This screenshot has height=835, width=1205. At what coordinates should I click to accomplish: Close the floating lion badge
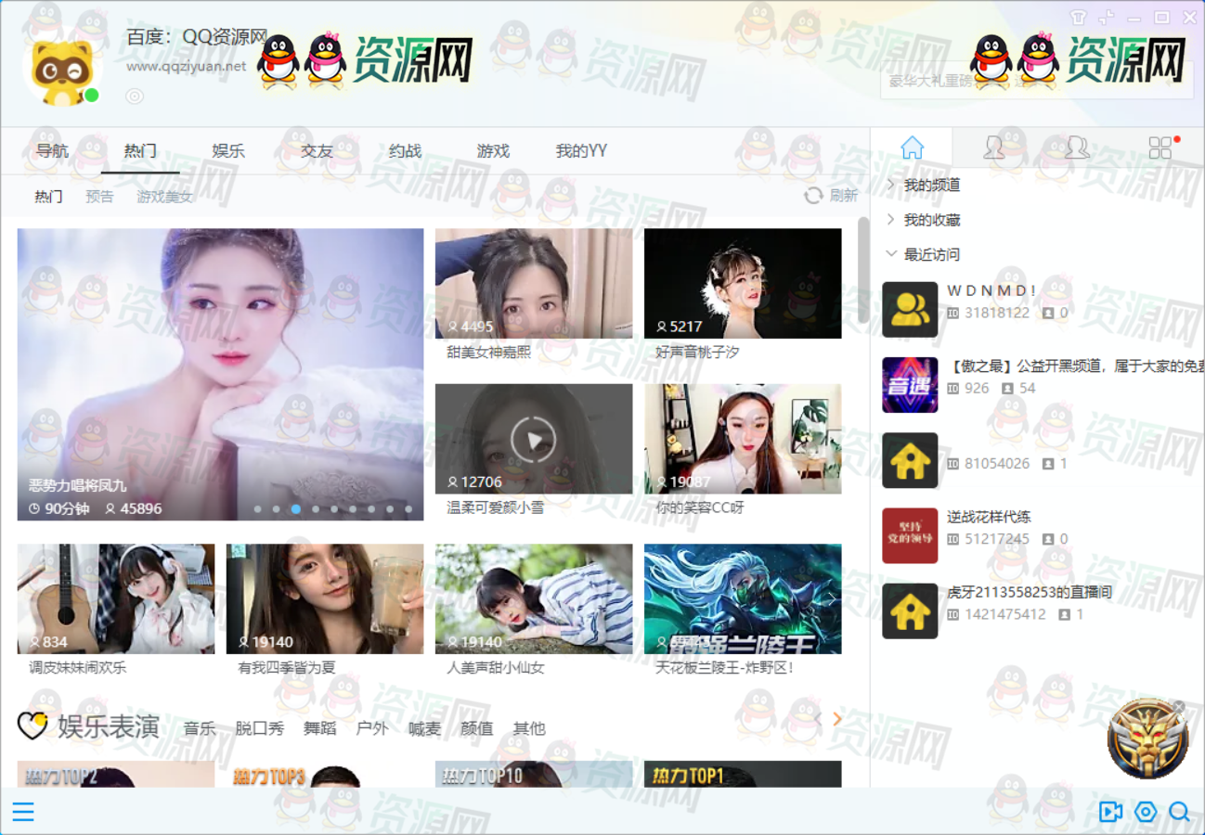point(1179,707)
